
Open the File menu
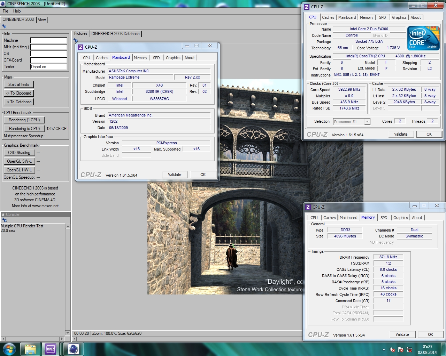point(6,11)
